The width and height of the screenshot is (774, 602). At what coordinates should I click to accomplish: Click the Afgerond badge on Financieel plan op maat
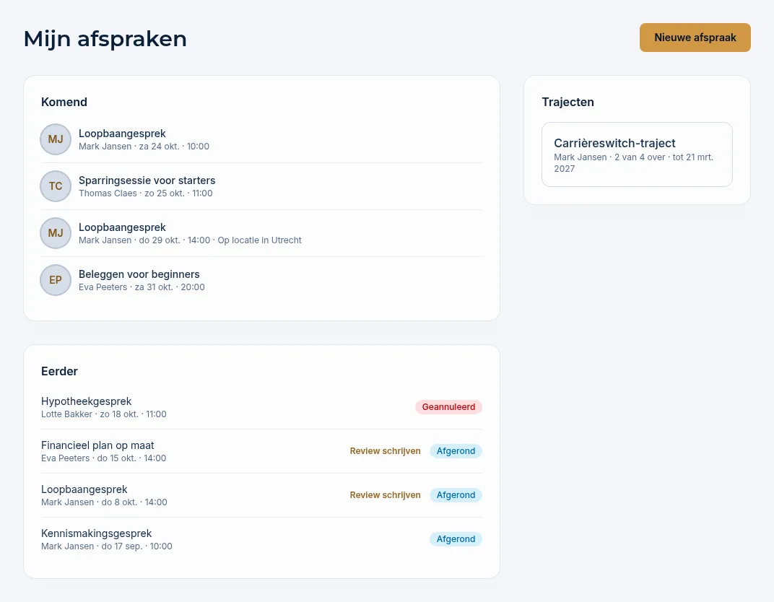pyautogui.click(x=456, y=451)
